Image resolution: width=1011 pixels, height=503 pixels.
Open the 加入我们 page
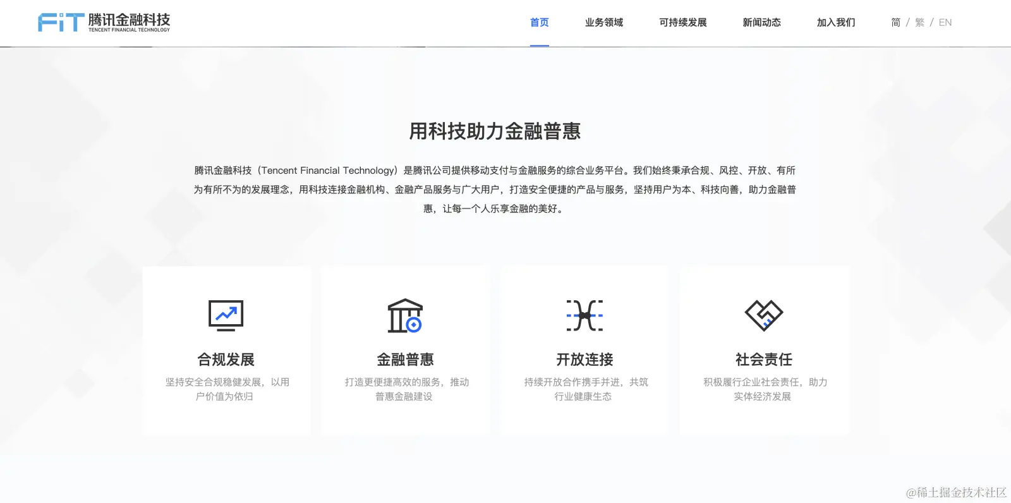click(x=836, y=23)
